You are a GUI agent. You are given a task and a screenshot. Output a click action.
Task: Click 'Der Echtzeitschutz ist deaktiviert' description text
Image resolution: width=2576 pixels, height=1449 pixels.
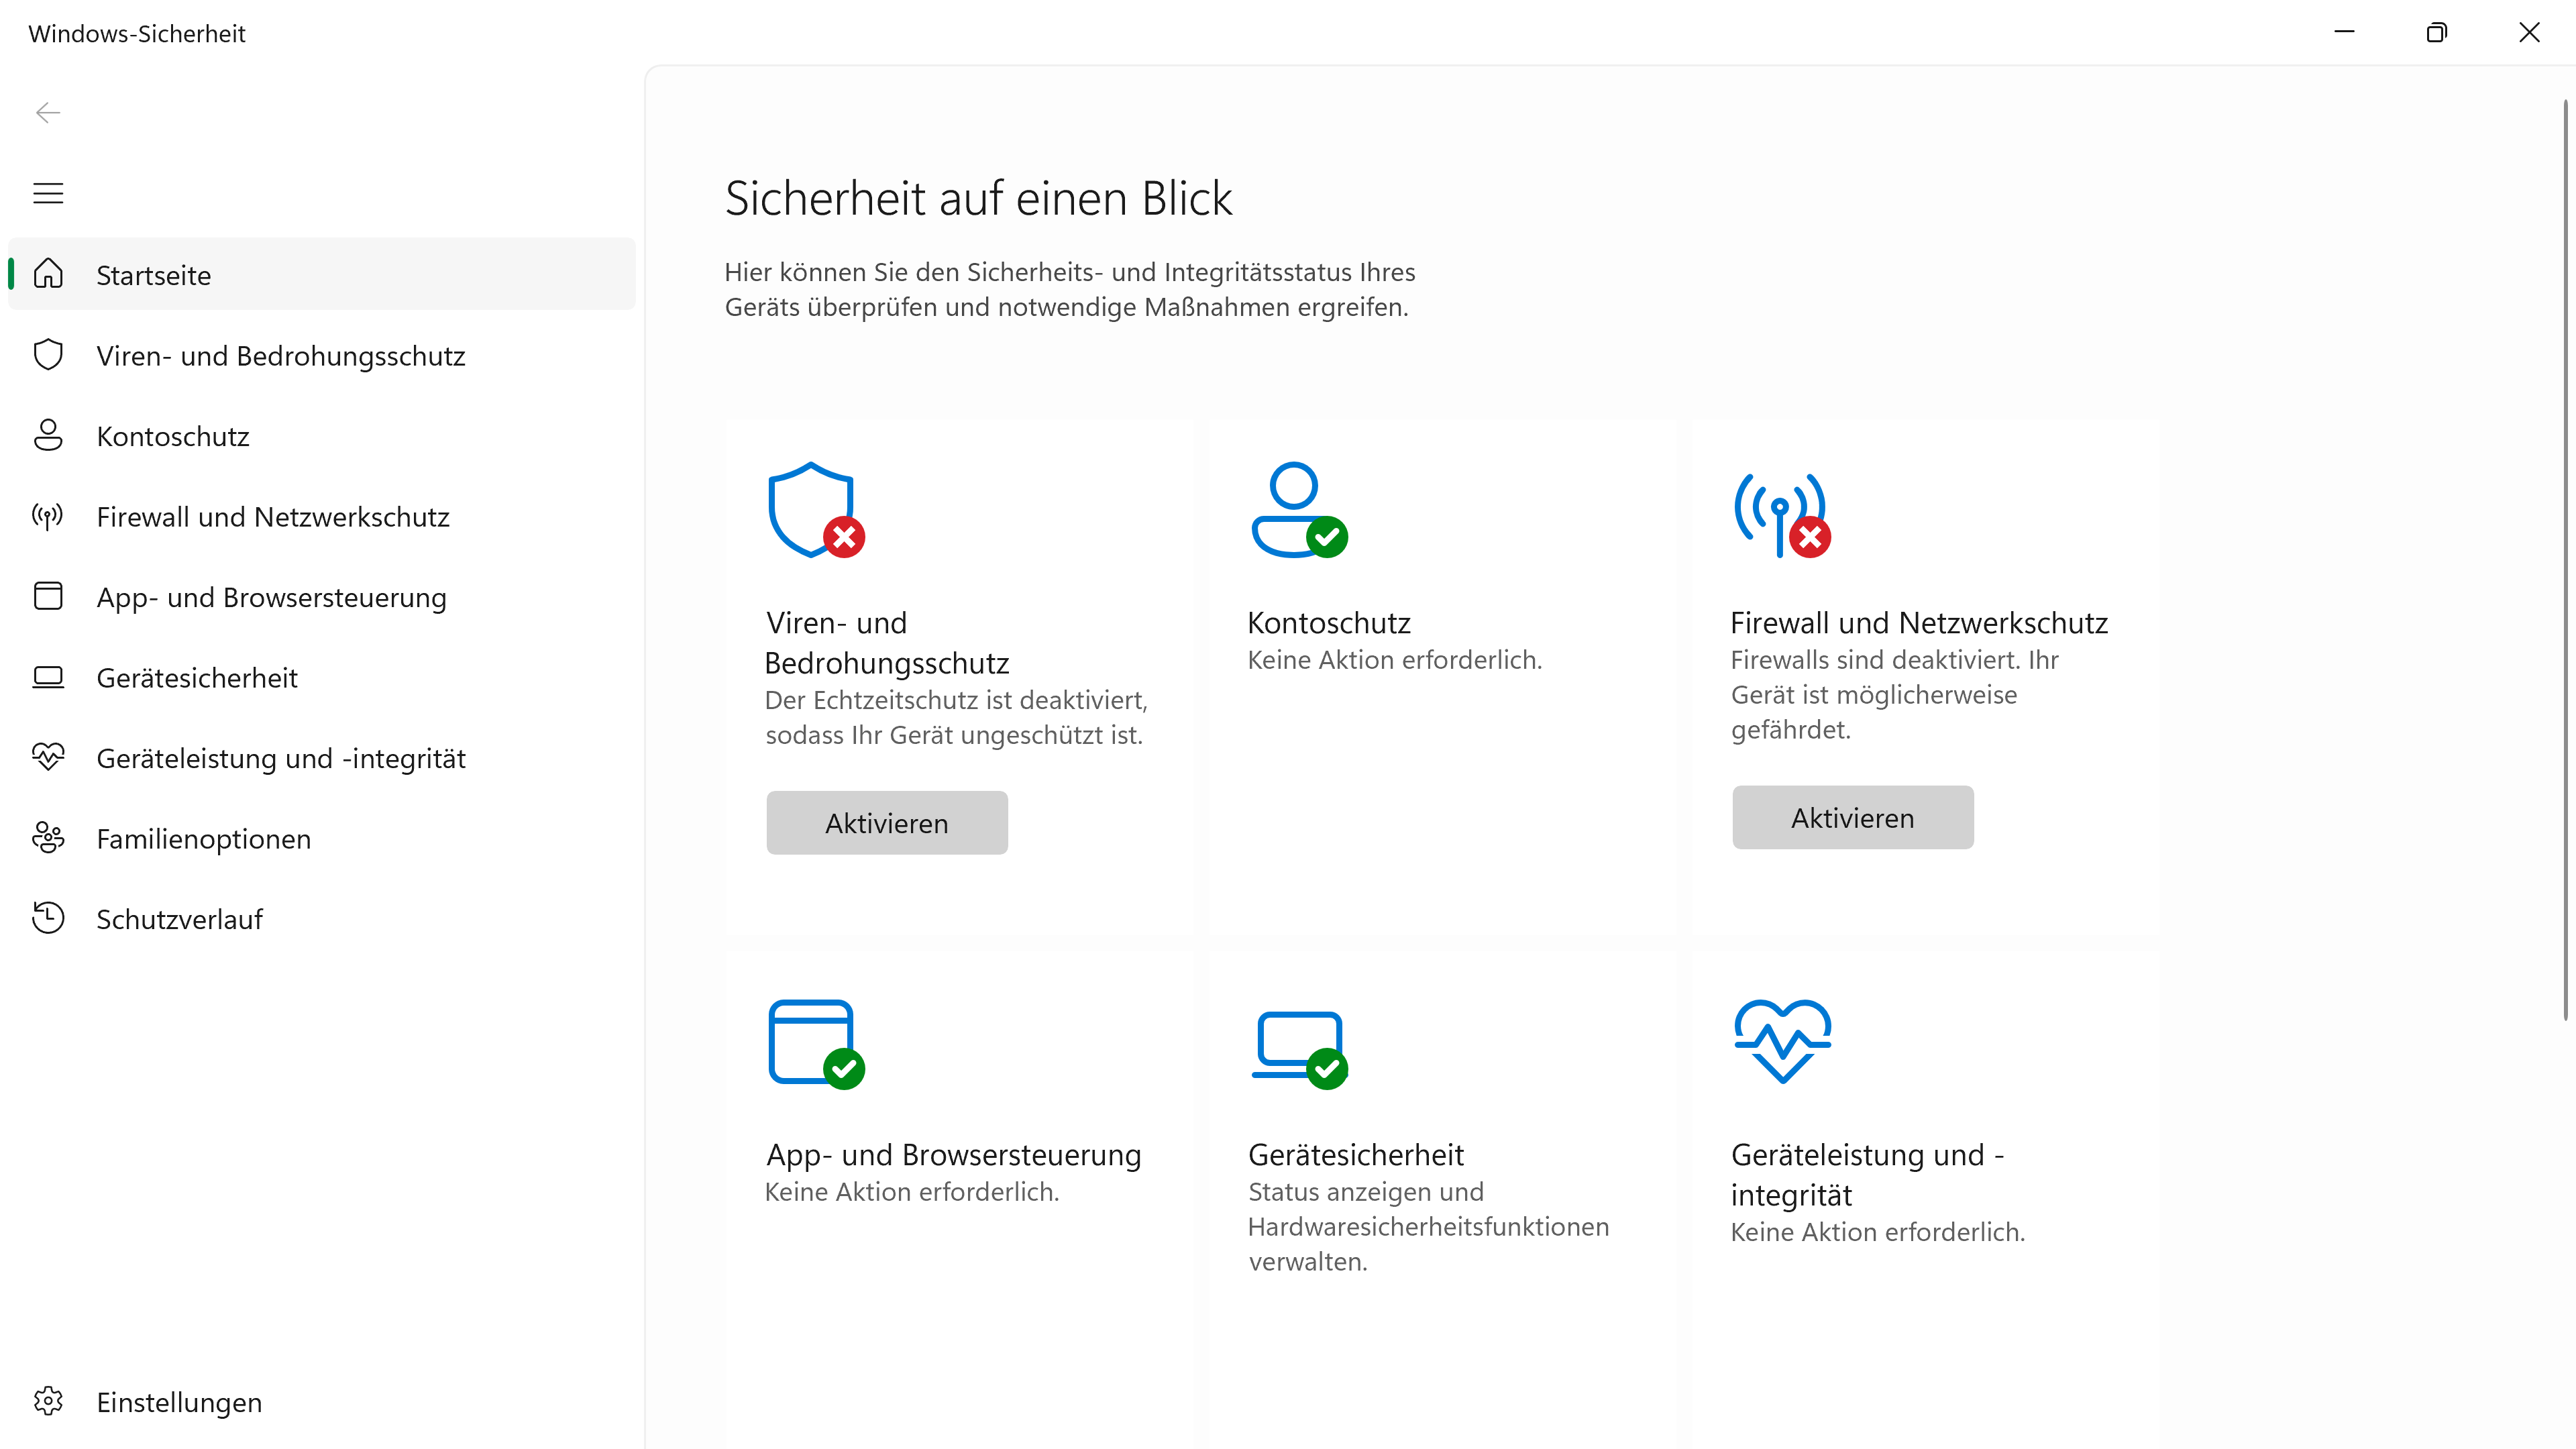coord(956,717)
